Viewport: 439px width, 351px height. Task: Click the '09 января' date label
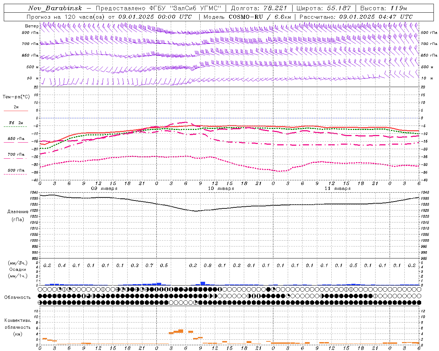(x=104, y=189)
